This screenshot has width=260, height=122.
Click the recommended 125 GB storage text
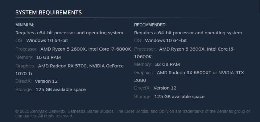[x=180, y=97]
